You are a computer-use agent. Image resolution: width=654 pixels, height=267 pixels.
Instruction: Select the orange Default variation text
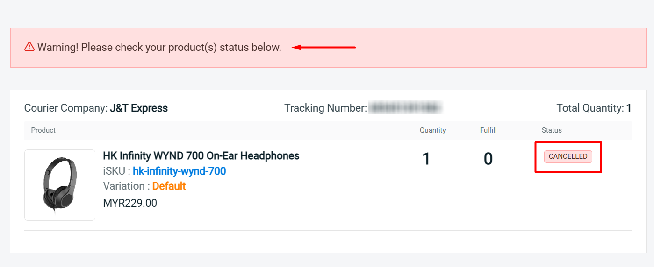pos(169,186)
